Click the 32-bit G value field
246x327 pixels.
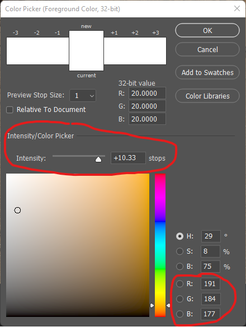point(147,106)
